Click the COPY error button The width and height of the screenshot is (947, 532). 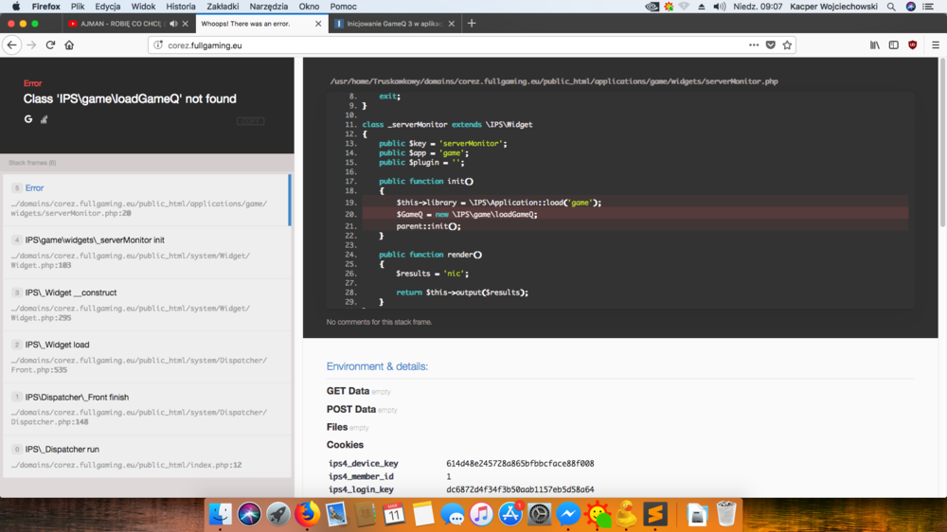[250, 121]
